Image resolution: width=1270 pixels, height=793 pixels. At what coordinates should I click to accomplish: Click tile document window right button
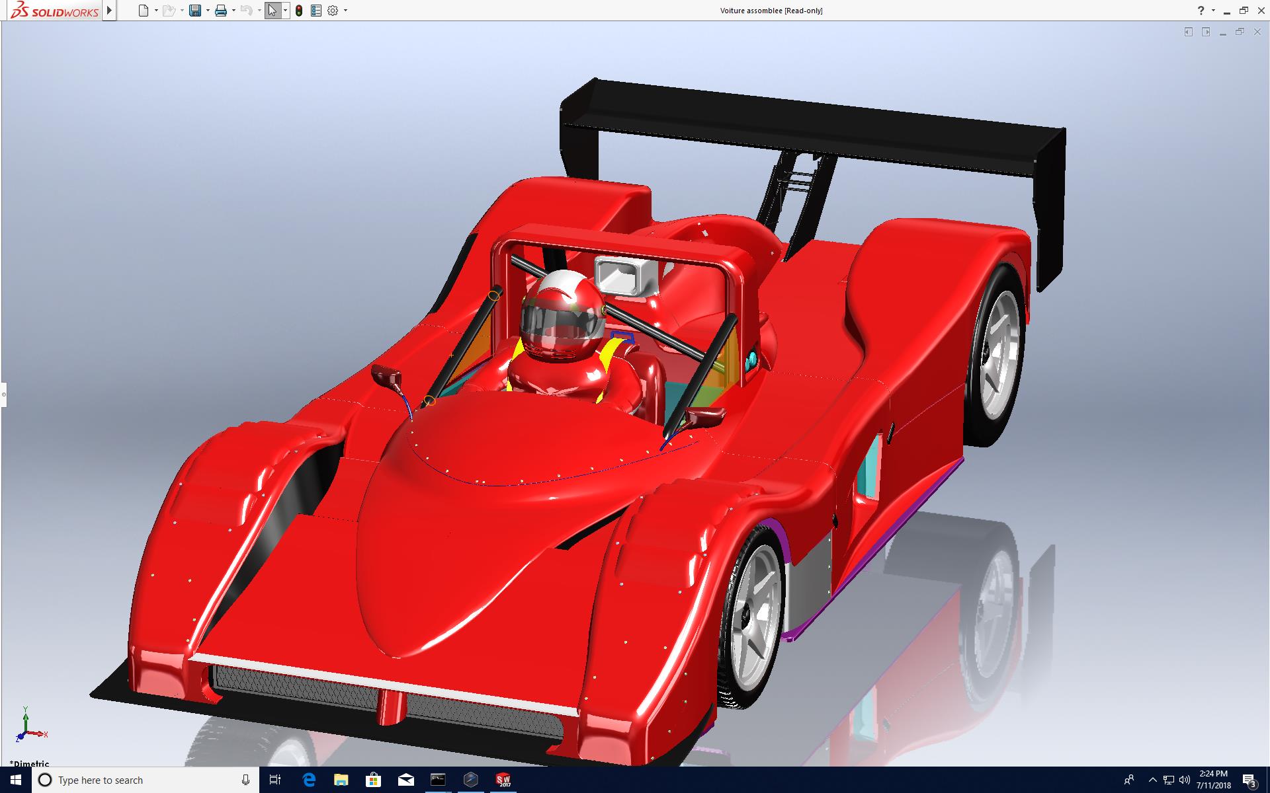click(1206, 32)
